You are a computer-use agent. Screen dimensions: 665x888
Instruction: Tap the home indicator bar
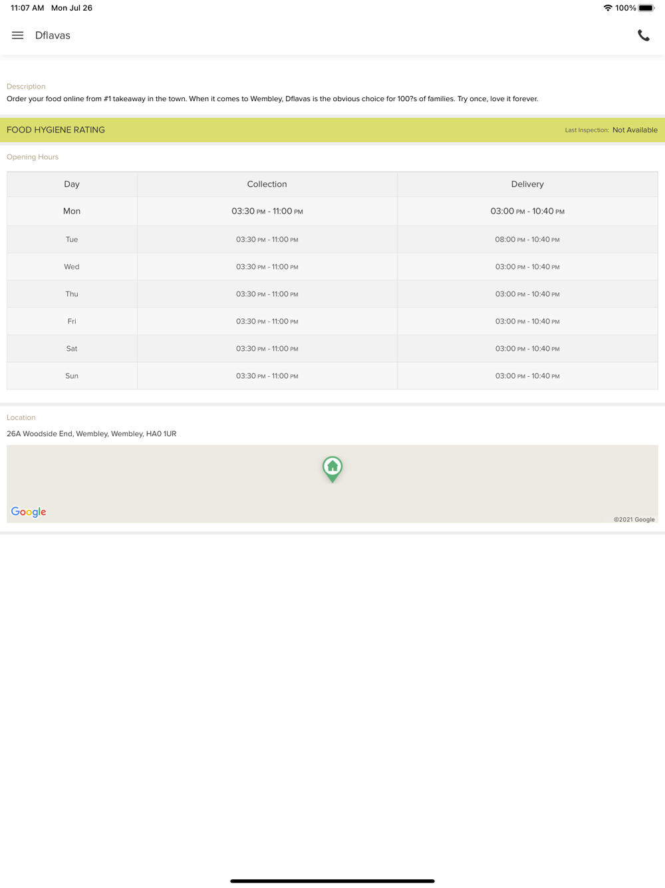[x=332, y=881]
